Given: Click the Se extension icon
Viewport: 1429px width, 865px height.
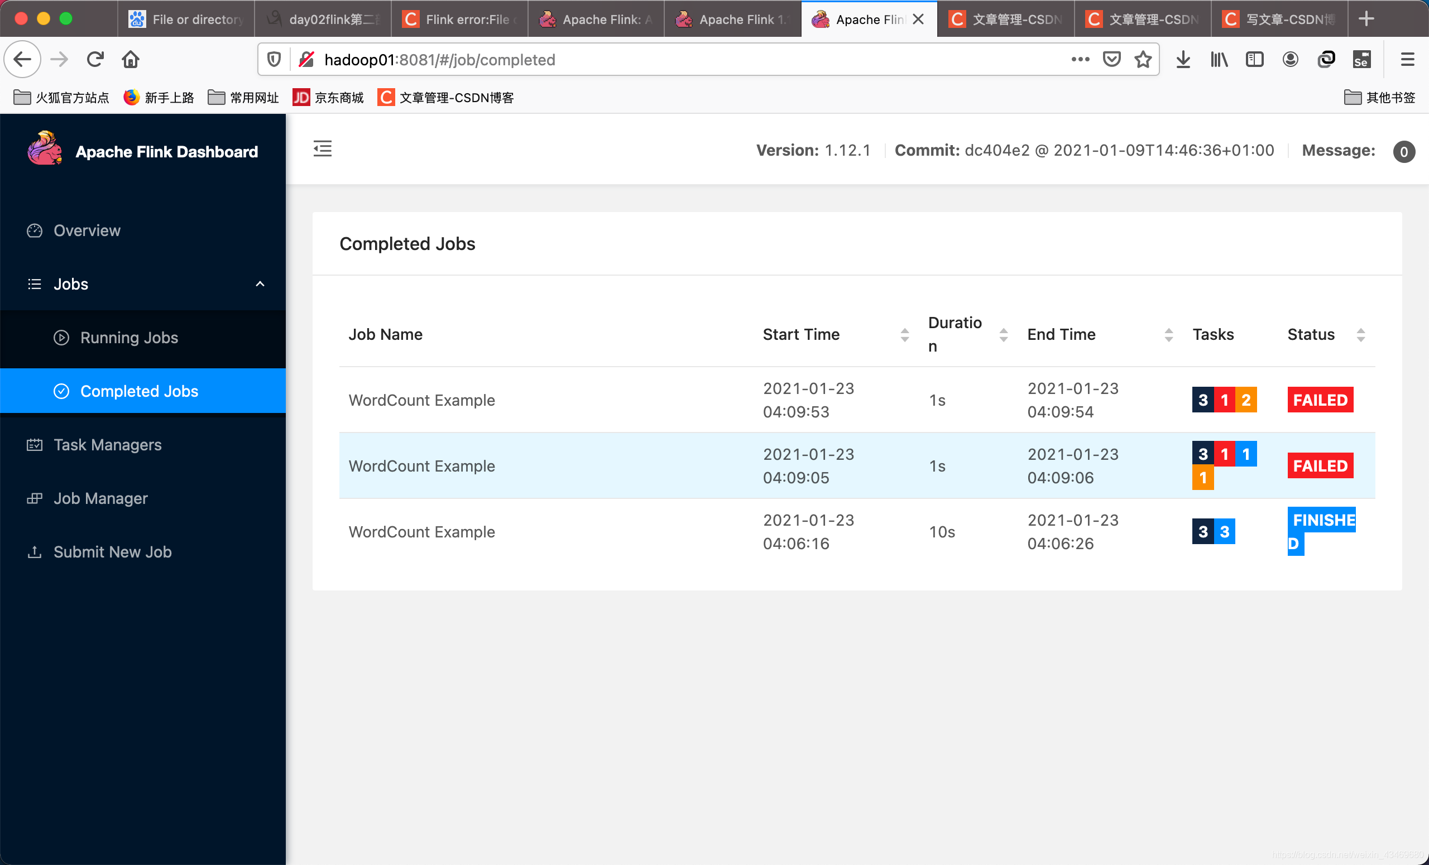Looking at the screenshot, I should pyautogui.click(x=1361, y=59).
